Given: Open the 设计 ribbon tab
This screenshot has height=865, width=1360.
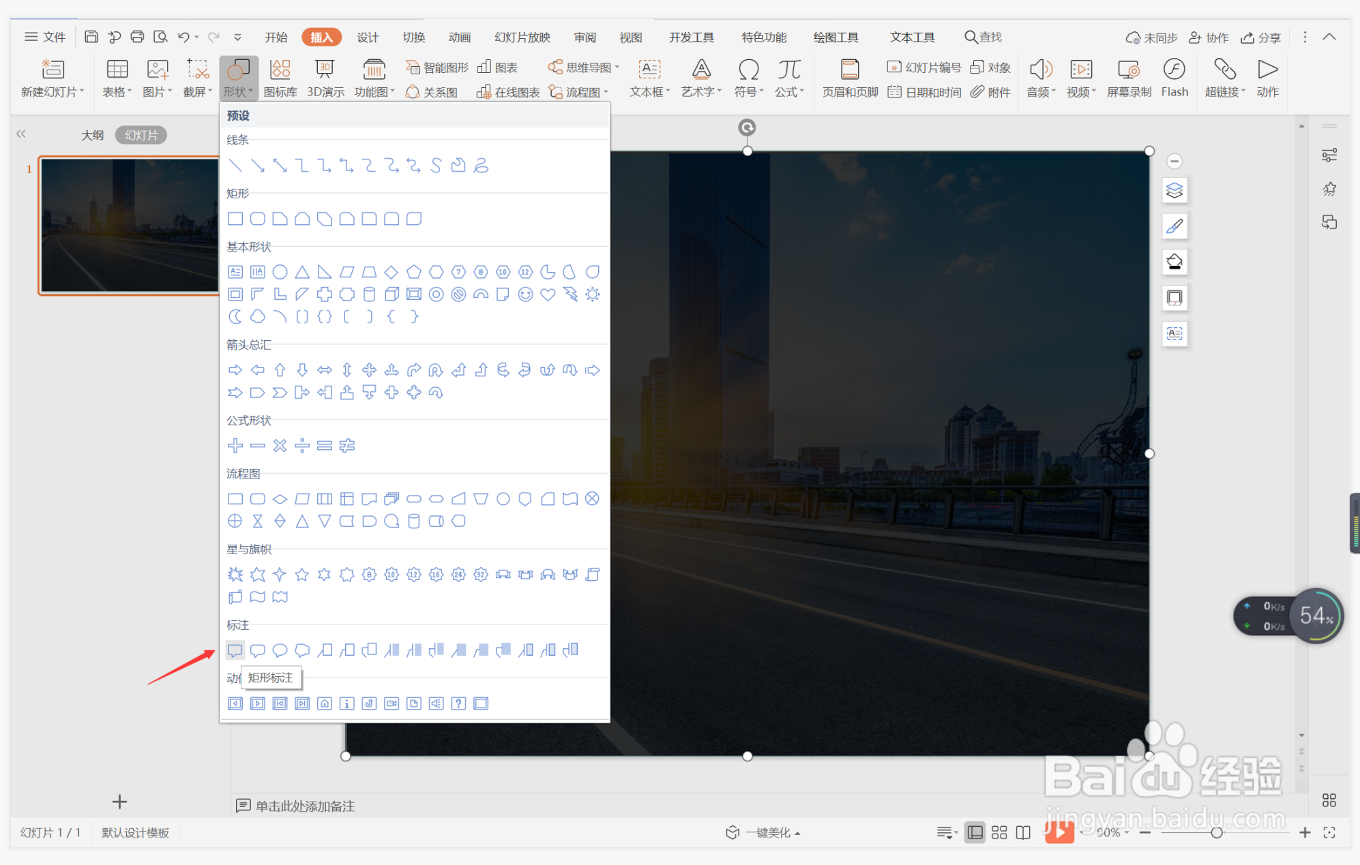Looking at the screenshot, I should [368, 37].
